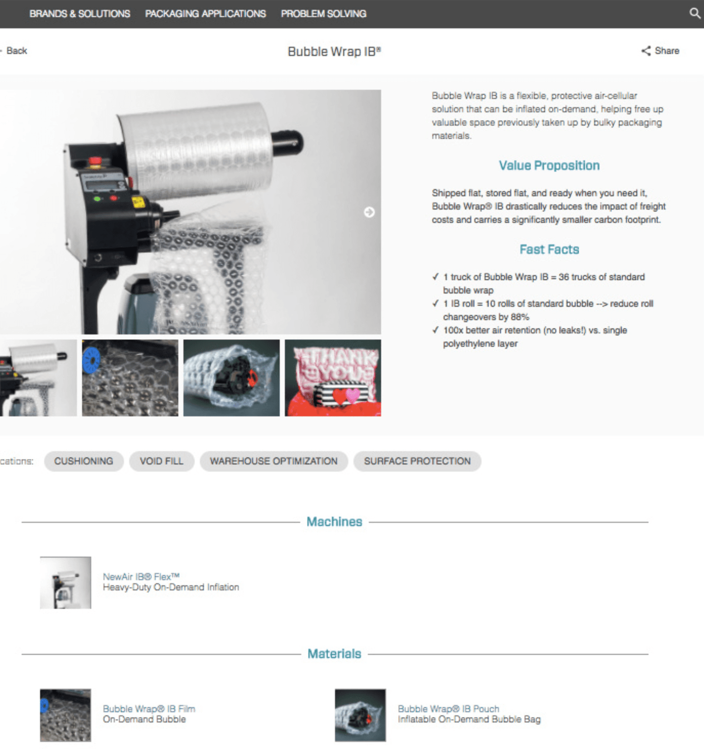Click NewAir IB Flex machine image
This screenshot has height=749, width=704.
(x=66, y=583)
